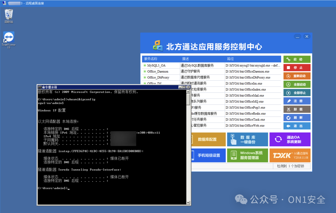Click the green status icon beside Office_Daemon
Image resolution: width=336 pixels, height=213 pixels.
pos(145,71)
